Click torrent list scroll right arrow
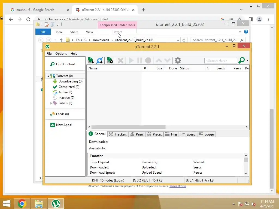This screenshot has height=209, width=279. [x=247, y=127]
